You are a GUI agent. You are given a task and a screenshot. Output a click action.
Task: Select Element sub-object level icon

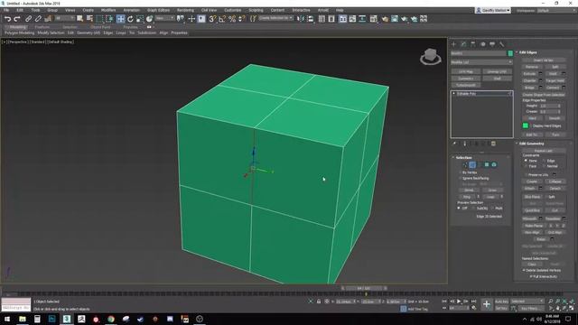pos(494,164)
